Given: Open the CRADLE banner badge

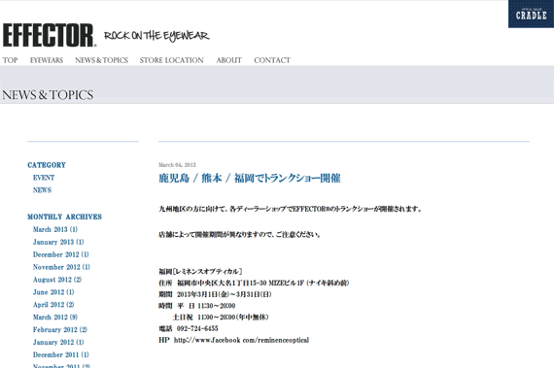Looking at the screenshot, I should pyautogui.click(x=531, y=15).
